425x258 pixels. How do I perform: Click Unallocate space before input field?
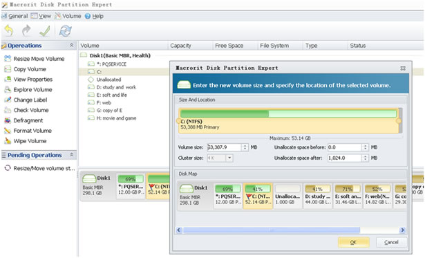click(x=344, y=147)
